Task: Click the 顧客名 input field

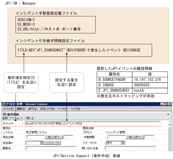Action: pos(51,148)
